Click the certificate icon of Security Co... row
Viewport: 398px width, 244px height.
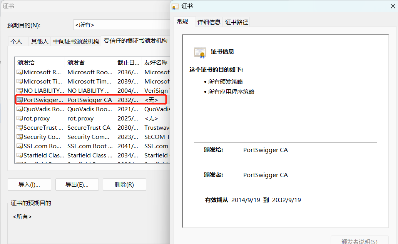tap(20, 137)
